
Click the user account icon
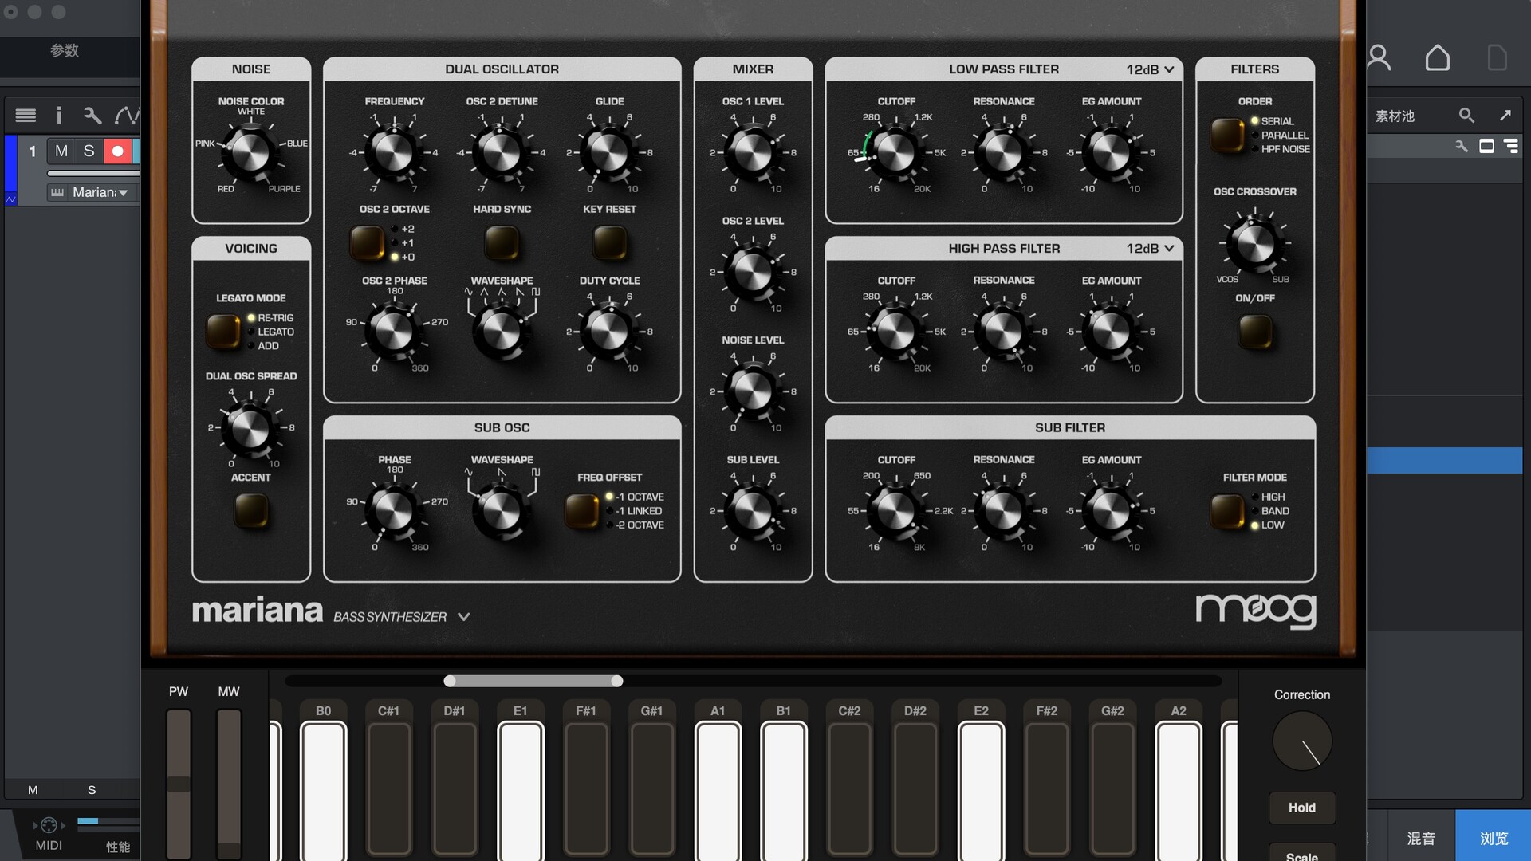[x=1379, y=57]
